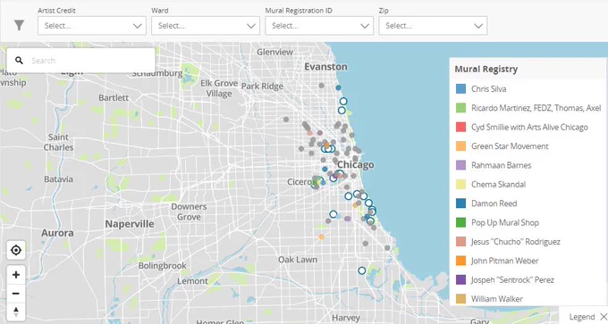
Task: Click the Damon Reed dark blue swatch
Action: click(460, 204)
